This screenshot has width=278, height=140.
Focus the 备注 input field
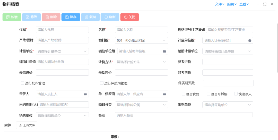click(184, 115)
